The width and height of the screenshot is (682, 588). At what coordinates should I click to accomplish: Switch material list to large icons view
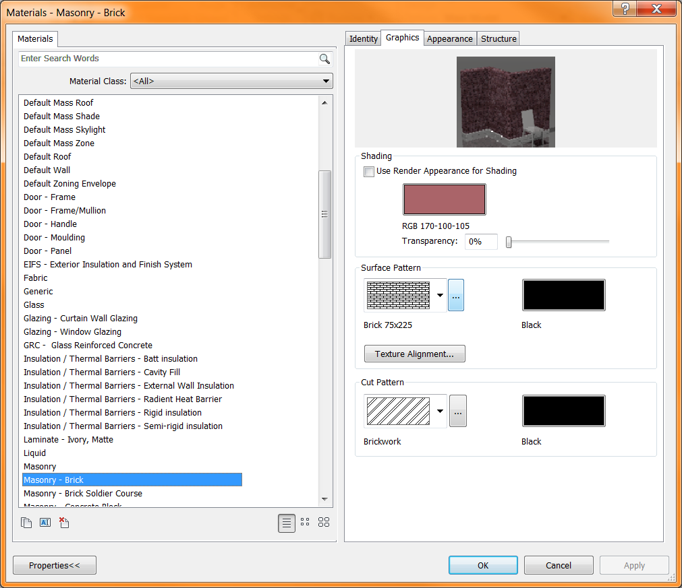coord(324,522)
